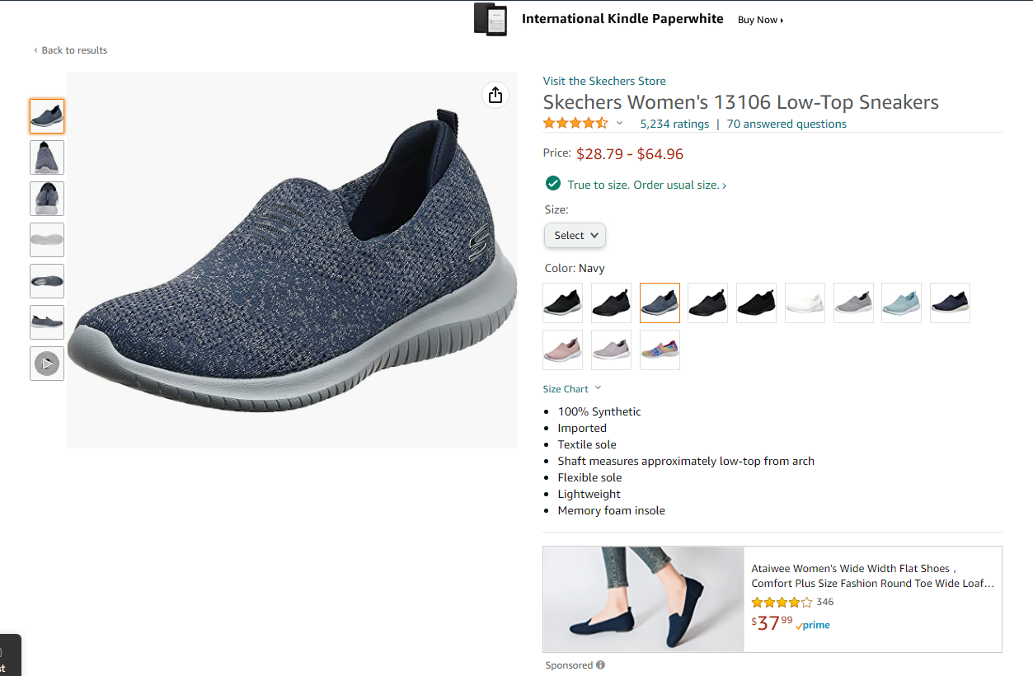Click the Sponsored info icon
This screenshot has height=676, width=1033.
[600, 665]
